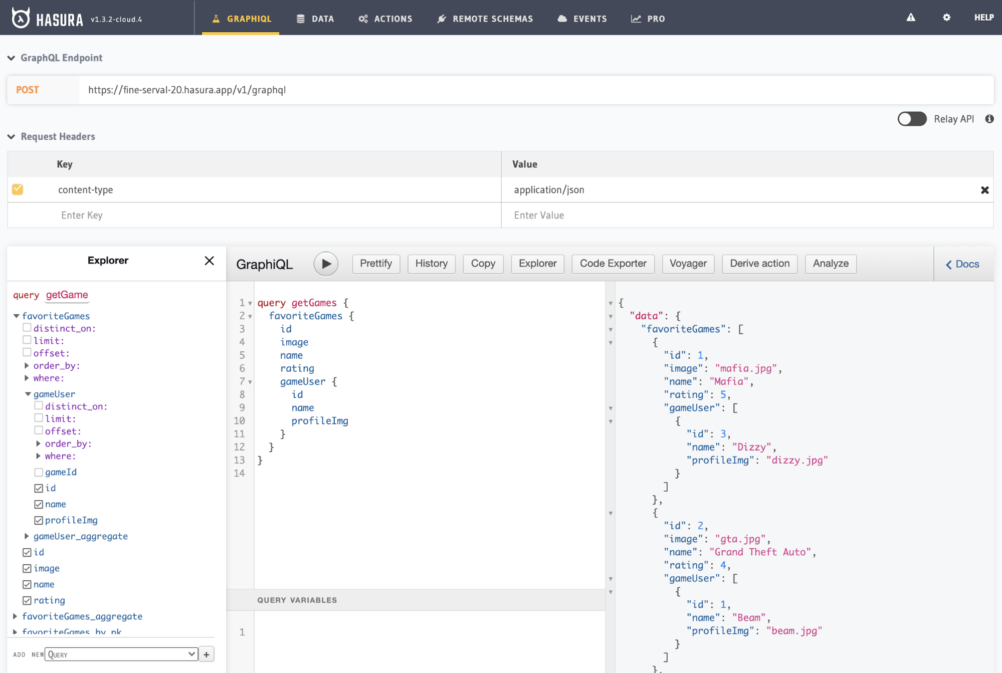
Task: Click the Query Variables editor line 1
Action: pyautogui.click(x=429, y=632)
